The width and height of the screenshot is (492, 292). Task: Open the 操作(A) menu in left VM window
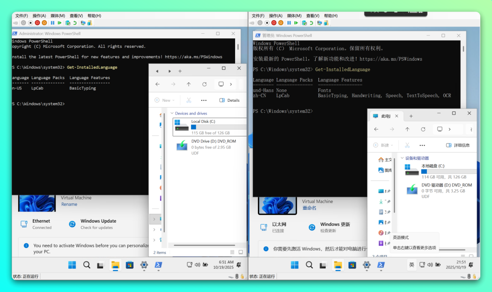point(39,16)
